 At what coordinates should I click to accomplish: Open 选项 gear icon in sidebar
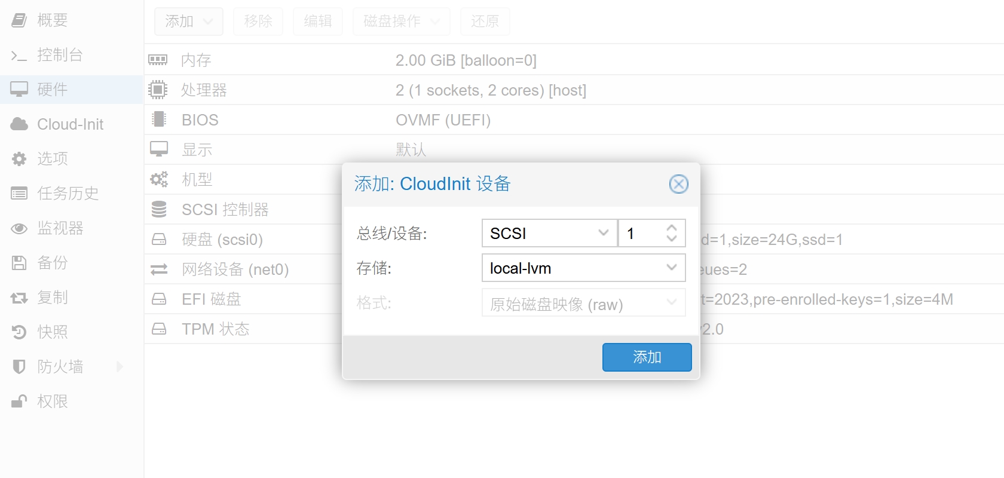pyautogui.click(x=19, y=158)
